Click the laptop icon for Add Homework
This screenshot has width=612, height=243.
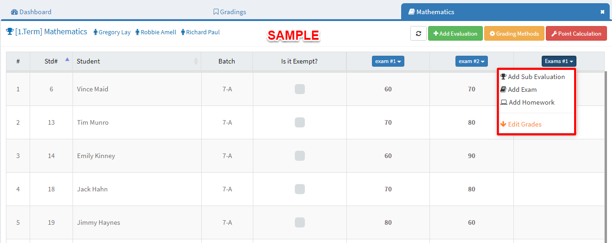point(504,102)
